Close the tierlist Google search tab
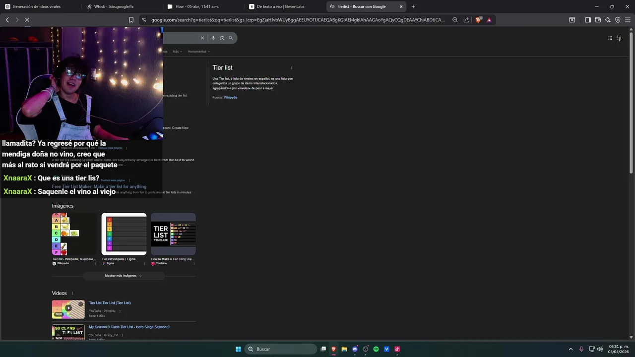635x357 pixels. point(401,6)
